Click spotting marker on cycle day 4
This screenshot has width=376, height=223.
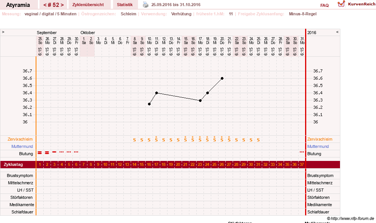[x=62, y=152]
